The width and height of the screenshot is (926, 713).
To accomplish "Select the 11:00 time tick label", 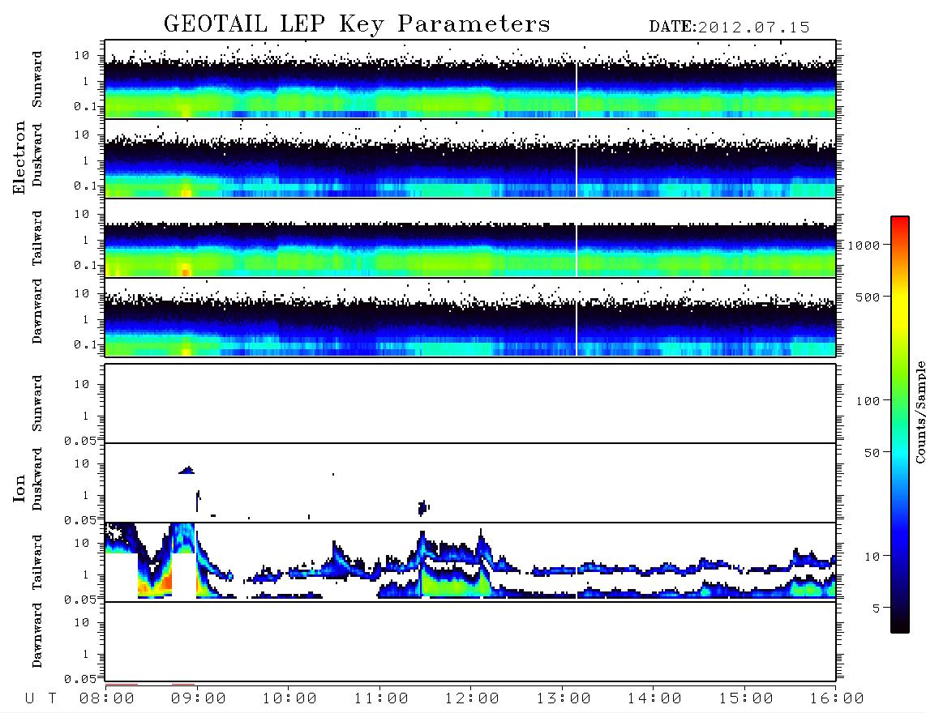I will (x=381, y=698).
